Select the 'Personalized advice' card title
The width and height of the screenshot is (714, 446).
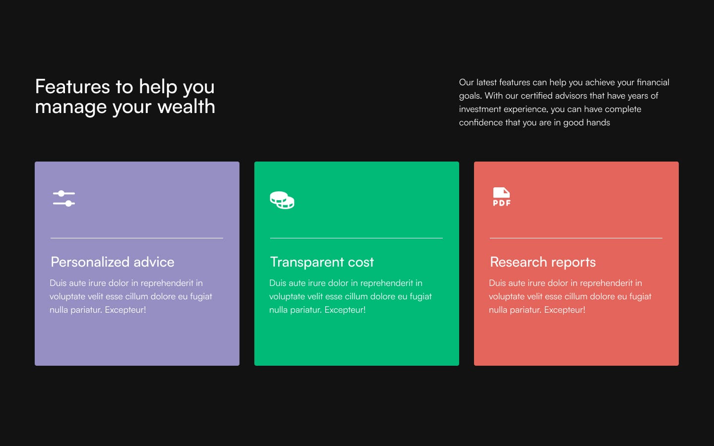113,262
